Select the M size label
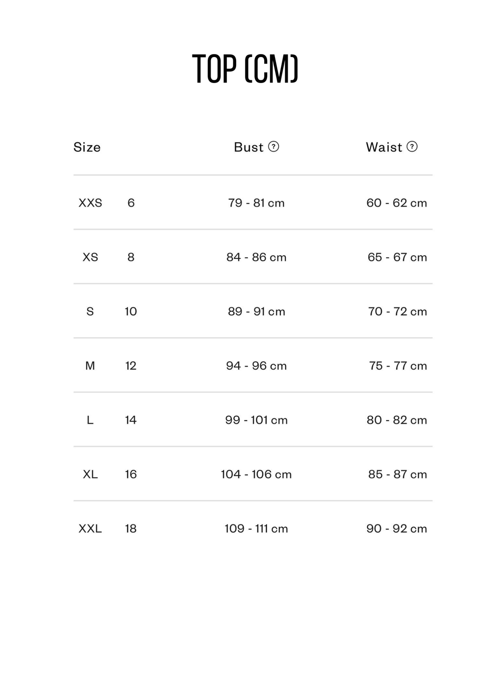Screen dimensions: 491x695 point(90,366)
